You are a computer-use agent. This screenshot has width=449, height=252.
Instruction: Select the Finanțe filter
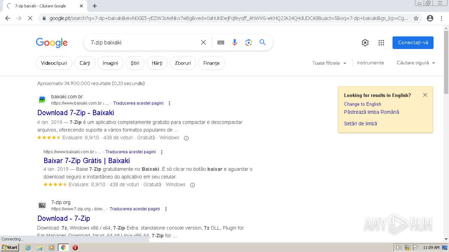point(212,63)
